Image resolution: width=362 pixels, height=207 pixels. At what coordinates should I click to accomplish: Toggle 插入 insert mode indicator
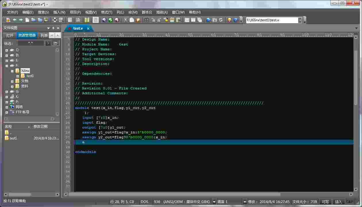coord(338,202)
